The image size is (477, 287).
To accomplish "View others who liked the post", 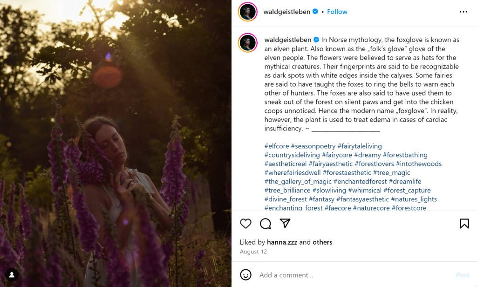I will [322, 242].
